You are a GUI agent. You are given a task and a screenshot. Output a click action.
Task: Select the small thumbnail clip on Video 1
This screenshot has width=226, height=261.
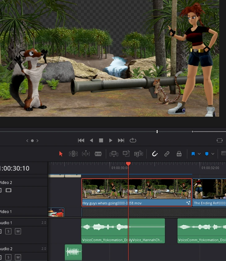tap(56, 212)
